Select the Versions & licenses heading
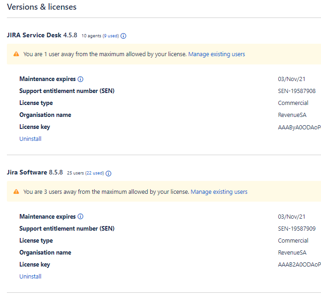321x296 pixels. pos(41,7)
